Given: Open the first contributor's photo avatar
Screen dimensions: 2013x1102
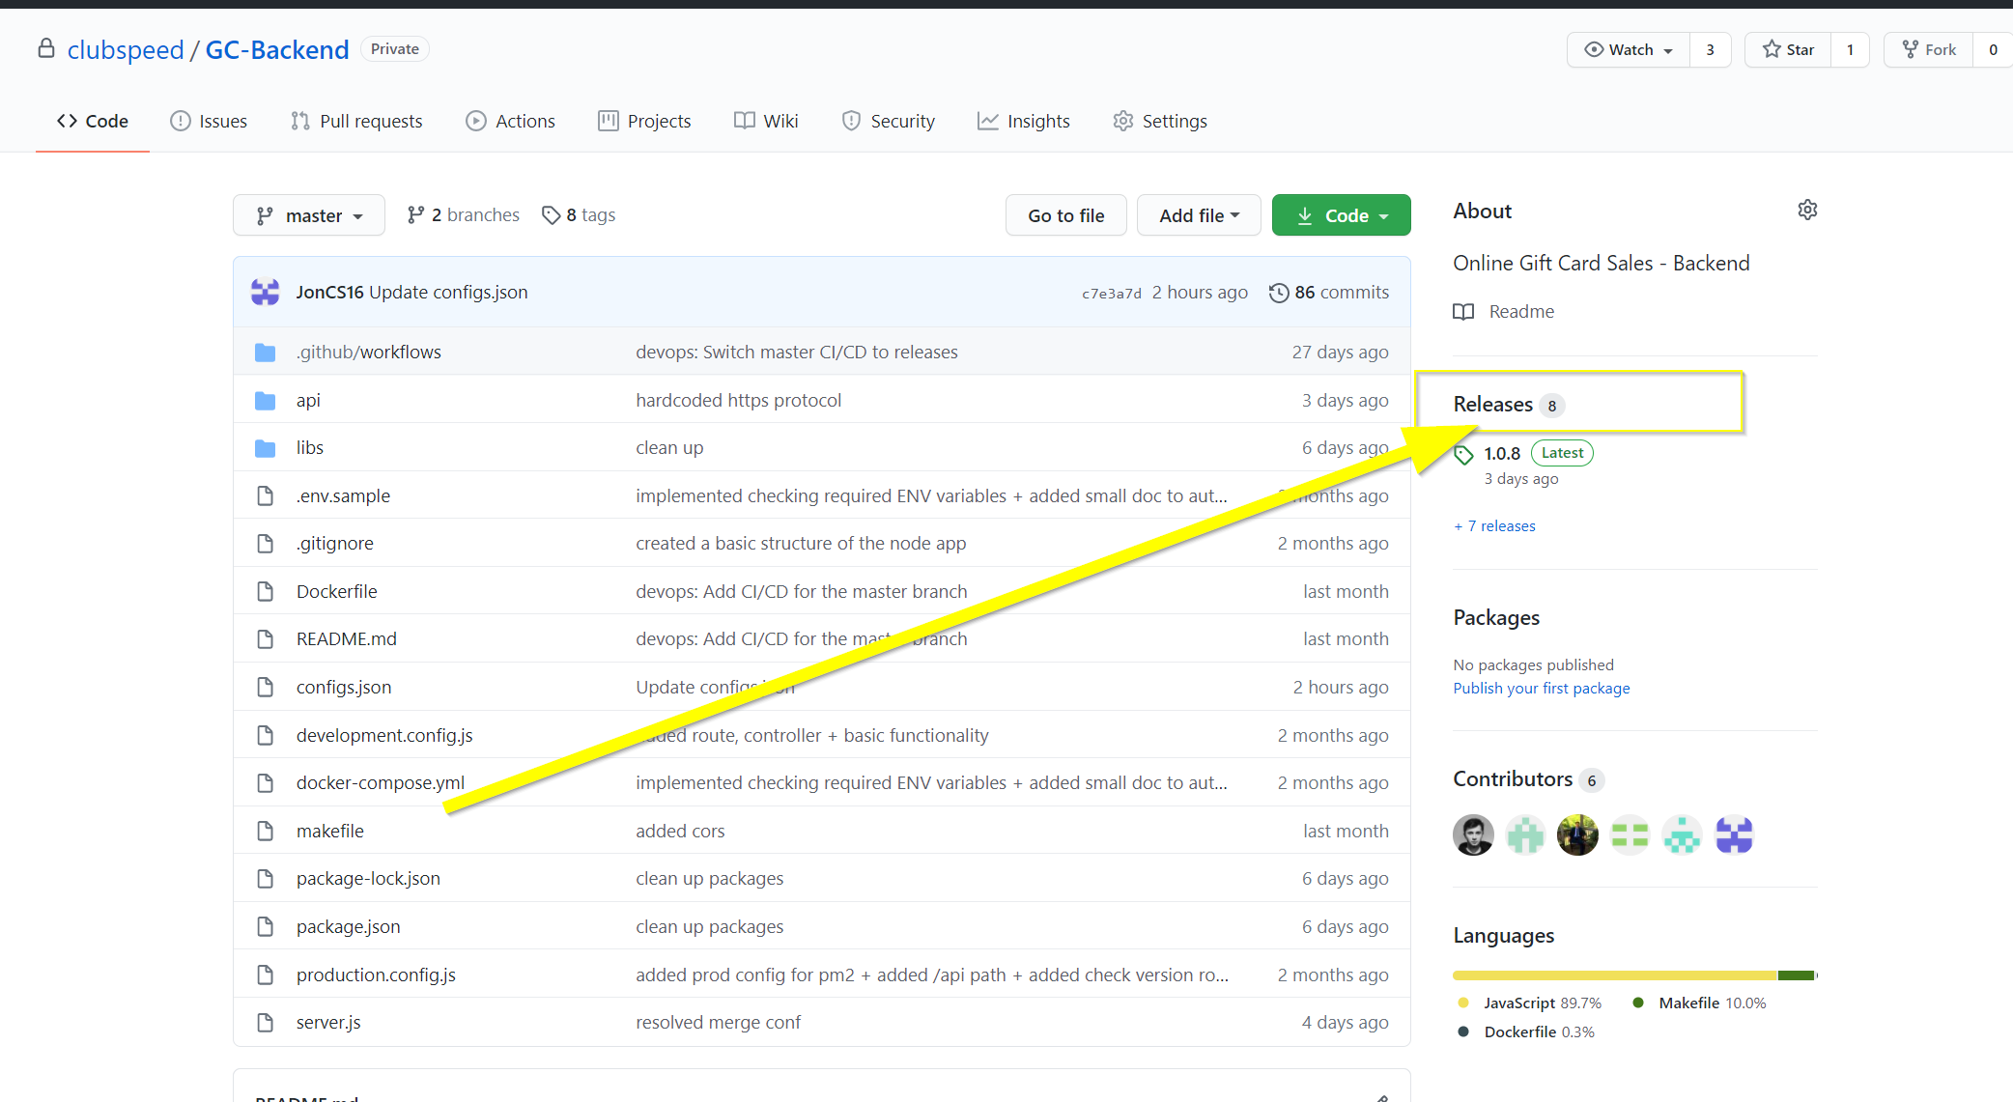Looking at the screenshot, I should coord(1473,835).
